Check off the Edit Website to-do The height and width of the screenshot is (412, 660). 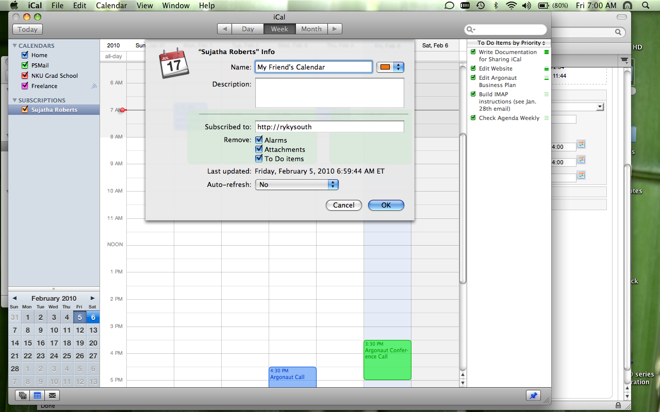tap(473, 68)
